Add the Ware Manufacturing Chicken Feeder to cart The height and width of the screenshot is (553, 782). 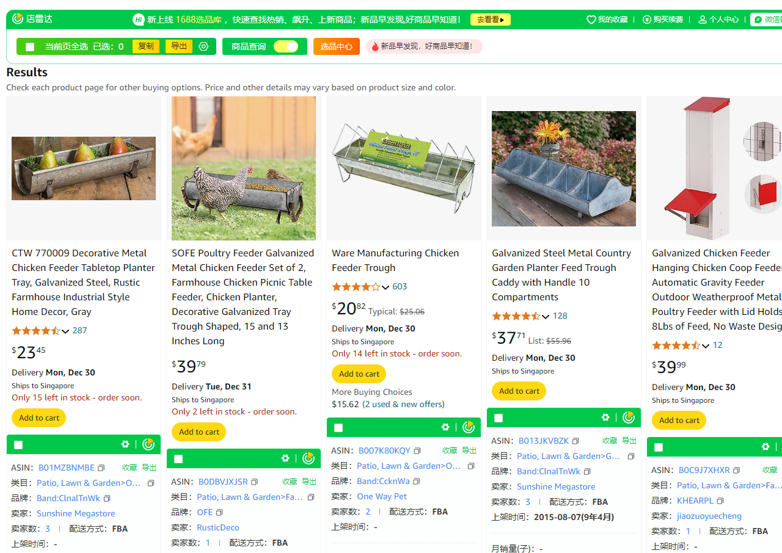tap(359, 374)
